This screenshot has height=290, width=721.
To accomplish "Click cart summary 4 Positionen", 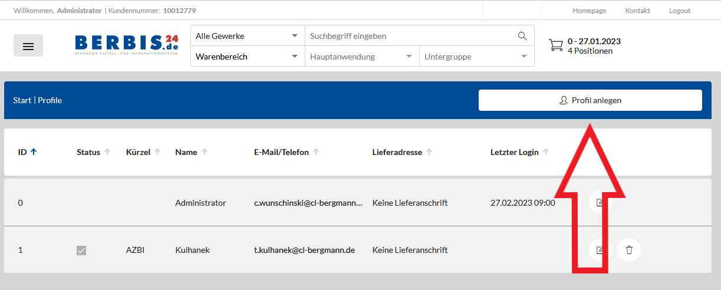I will pos(590,51).
